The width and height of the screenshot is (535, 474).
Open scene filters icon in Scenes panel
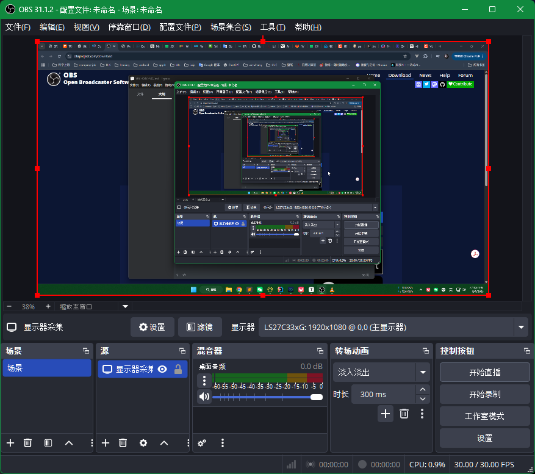pos(48,443)
